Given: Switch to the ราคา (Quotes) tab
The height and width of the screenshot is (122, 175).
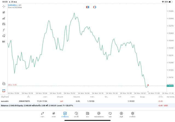Looking at the screenshot, I should coord(42,114).
